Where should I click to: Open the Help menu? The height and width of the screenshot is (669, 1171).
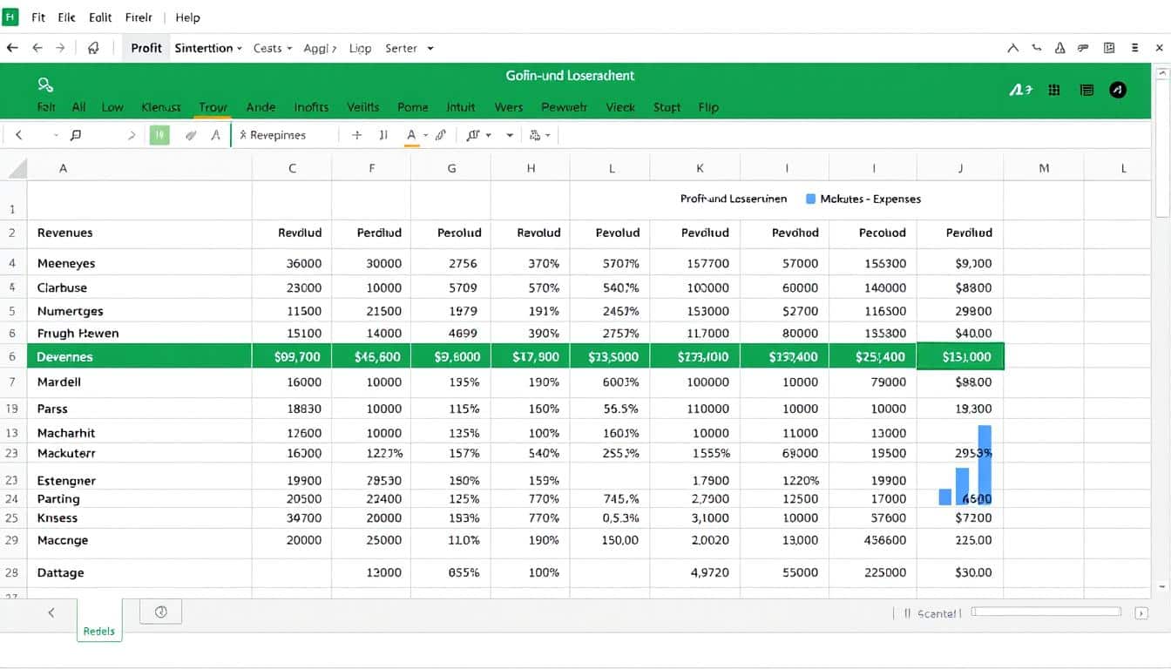tap(187, 17)
